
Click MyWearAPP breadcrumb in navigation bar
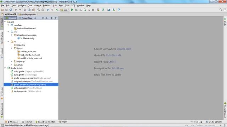pyautogui.click(x=9, y=14)
